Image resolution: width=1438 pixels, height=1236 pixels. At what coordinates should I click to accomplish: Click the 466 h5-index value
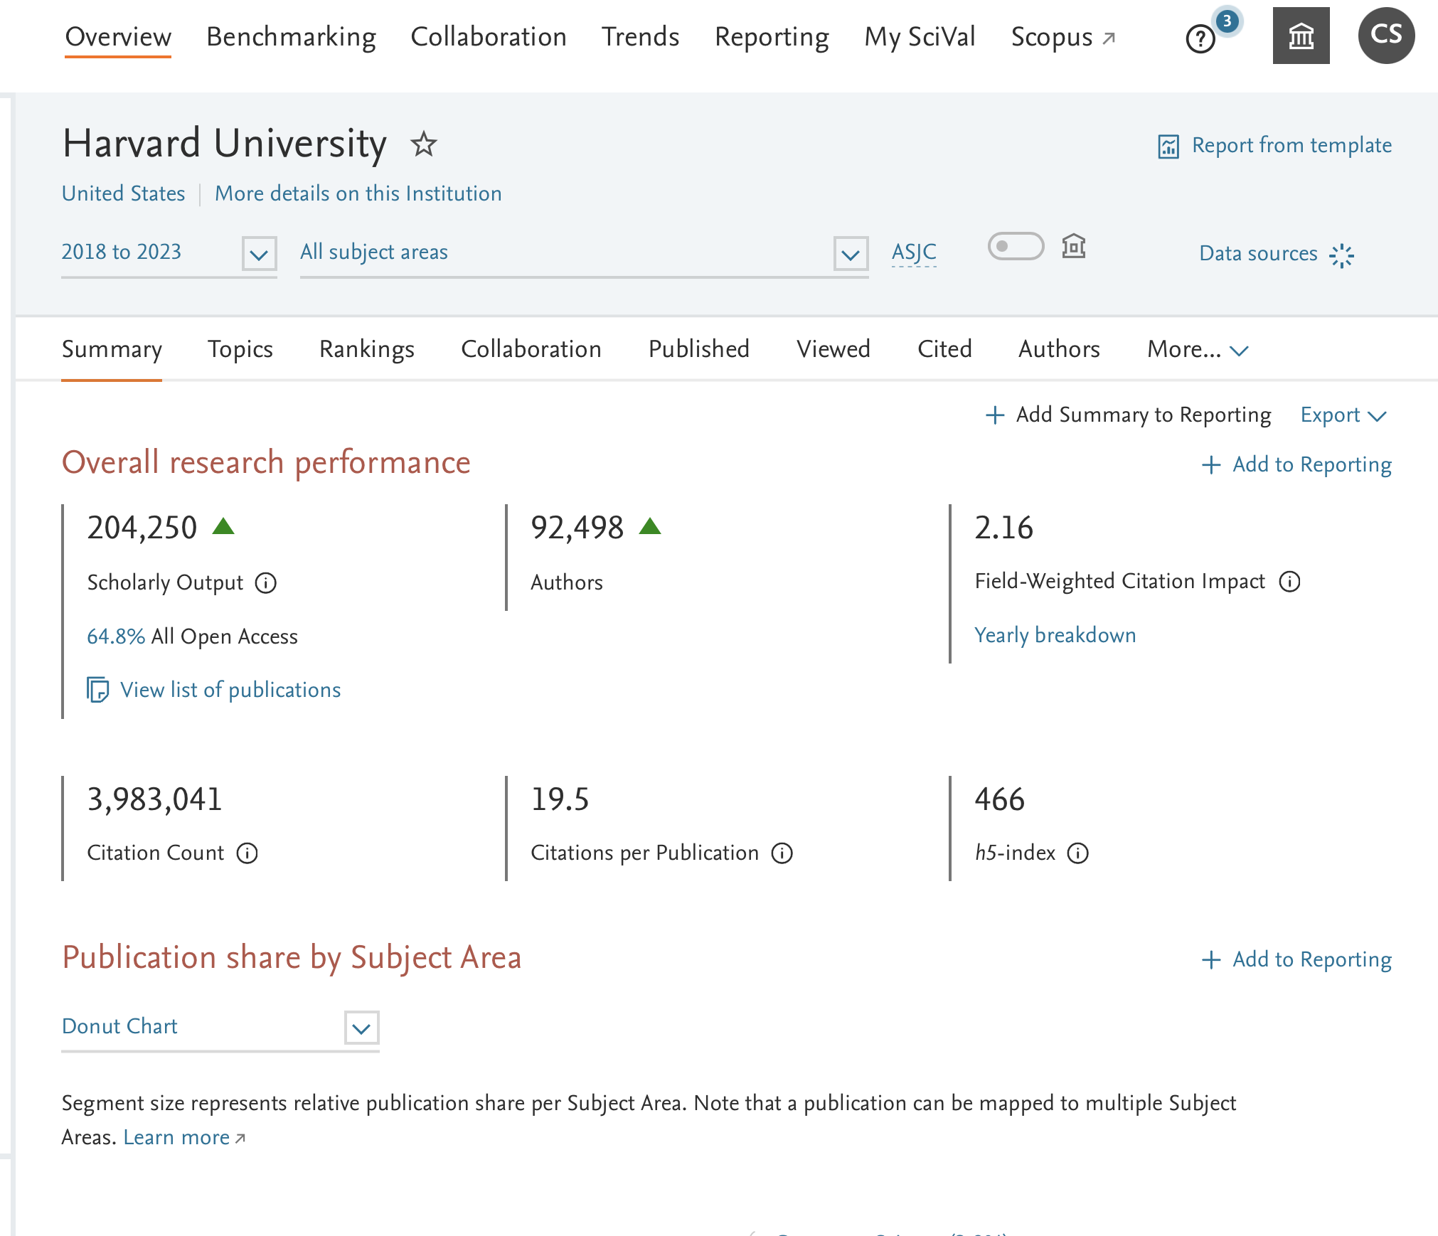click(x=1000, y=799)
